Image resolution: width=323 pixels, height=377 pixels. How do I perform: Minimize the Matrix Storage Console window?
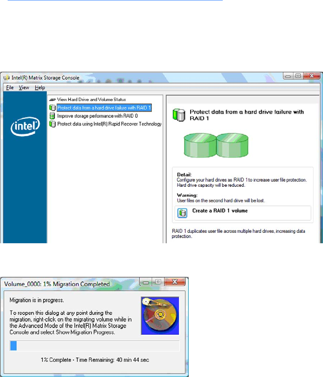coord(288,76)
